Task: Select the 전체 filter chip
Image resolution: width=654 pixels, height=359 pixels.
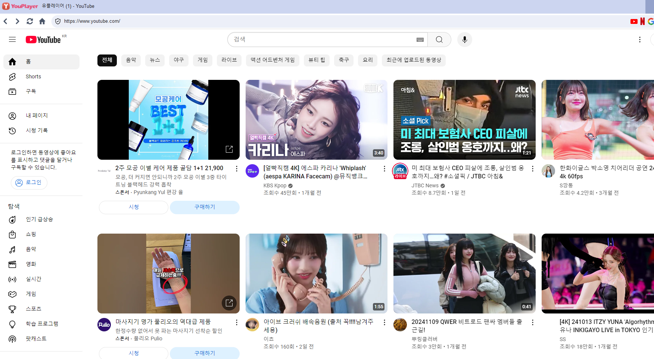Action: (x=107, y=60)
